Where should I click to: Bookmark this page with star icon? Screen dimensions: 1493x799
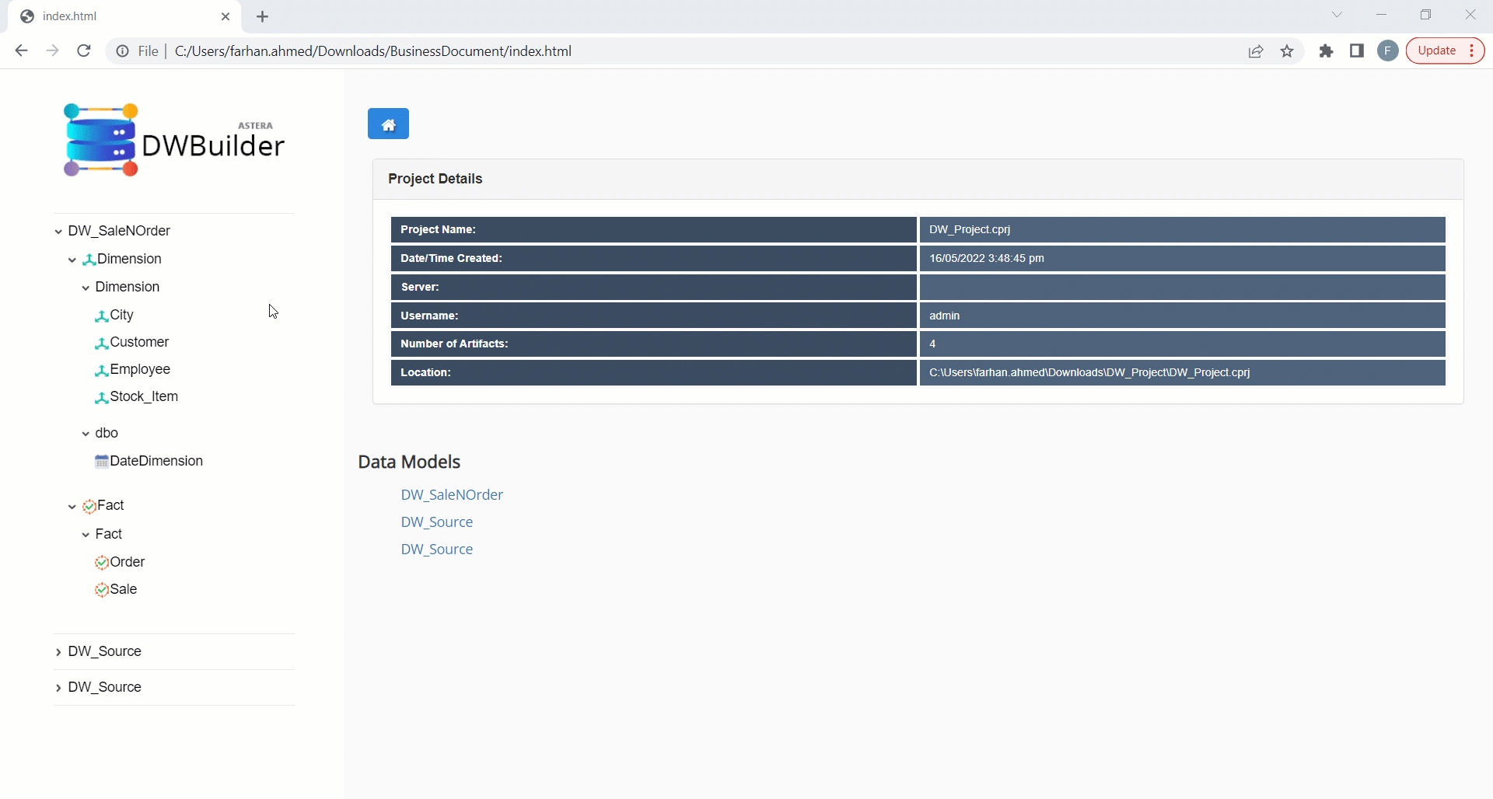pyautogui.click(x=1288, y=51)
